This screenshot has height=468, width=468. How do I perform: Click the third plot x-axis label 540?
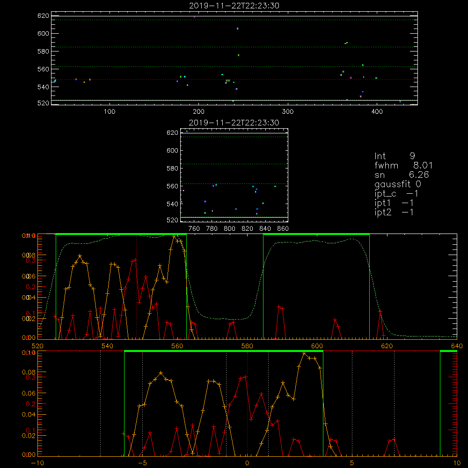click(x=107, y=346)
